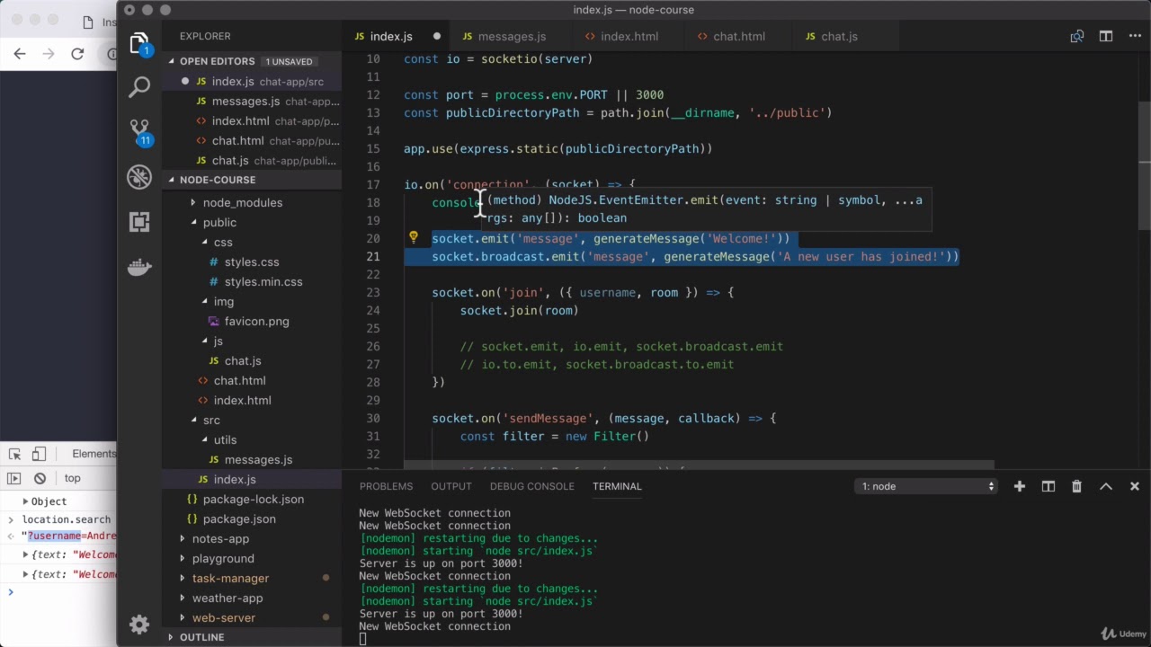Add a new terminal with plus icon
This screenshot has height=647, width=1151.
(1020, 486)
